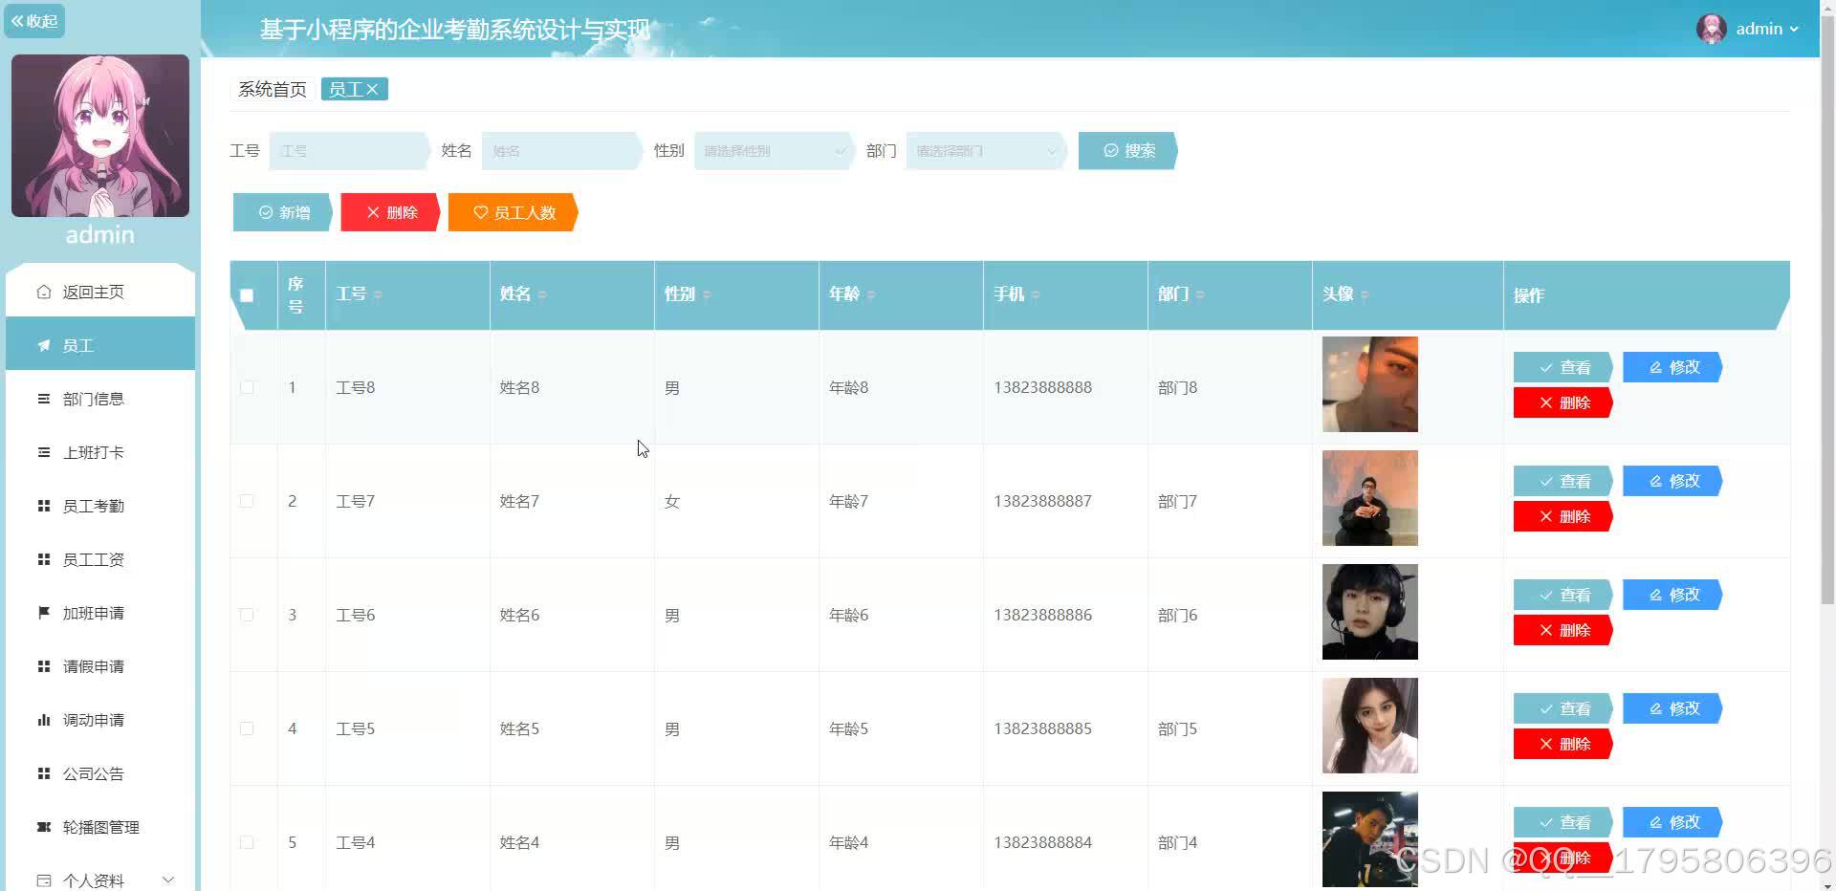Open the 部门 filter dropdown
This screenshot has width=1836, height=891.
pyautogui.click(x=986, y=151)
